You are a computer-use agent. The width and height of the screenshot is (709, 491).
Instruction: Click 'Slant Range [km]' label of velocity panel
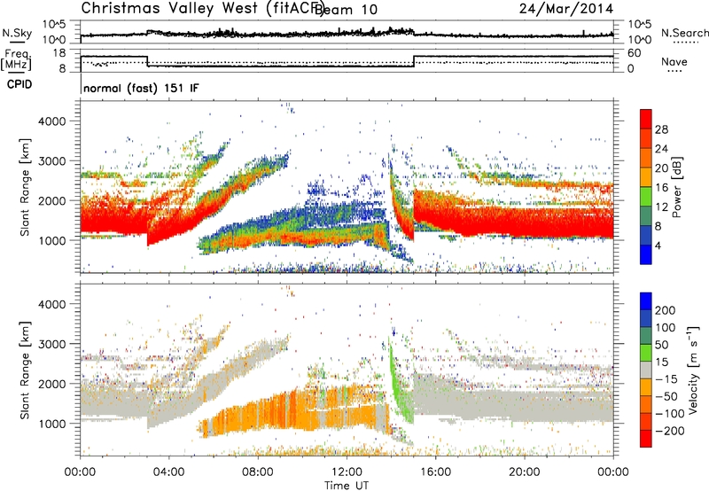(x=25, y=370)
